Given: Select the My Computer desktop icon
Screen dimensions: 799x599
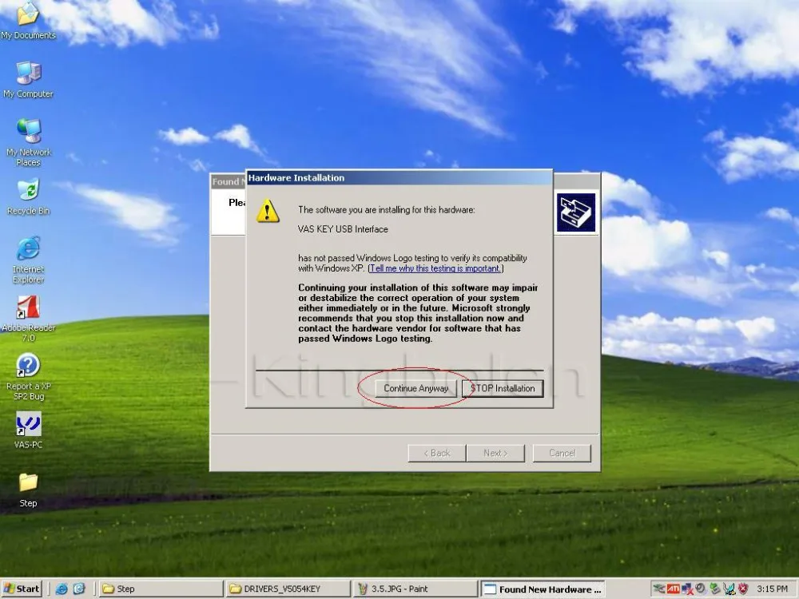Looking at the screenshot, I should tap(28, 79).
